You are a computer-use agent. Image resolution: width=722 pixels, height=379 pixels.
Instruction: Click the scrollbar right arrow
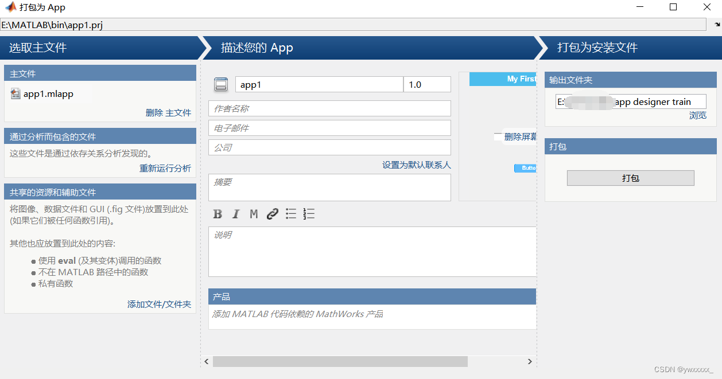[530, 362]
